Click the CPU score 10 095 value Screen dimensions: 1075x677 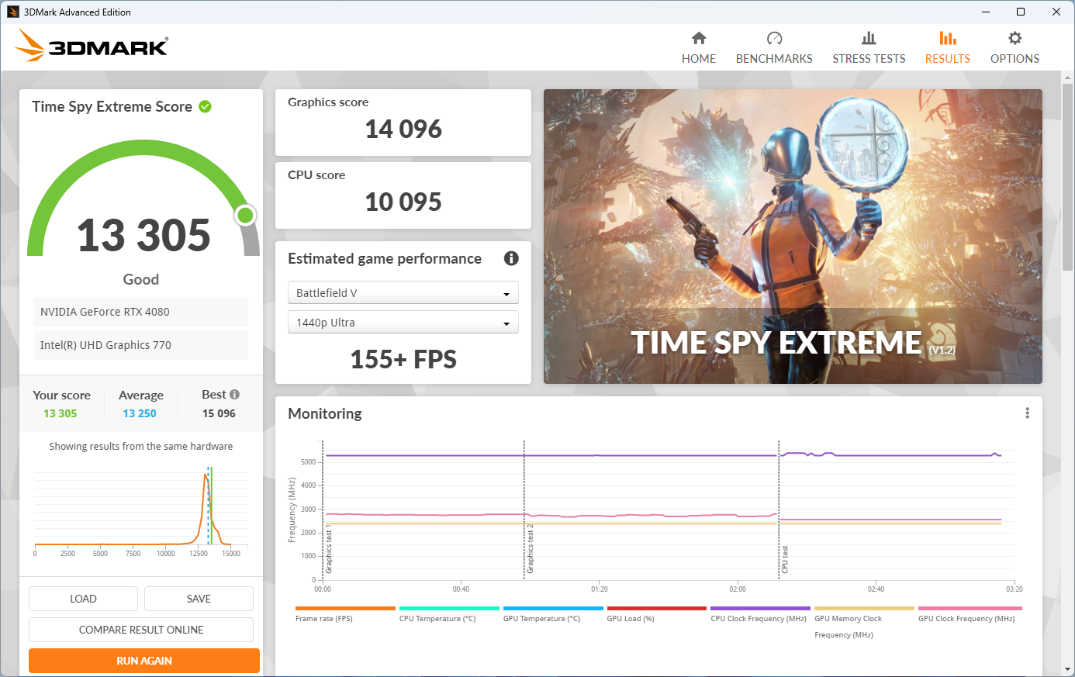point(403,202)
